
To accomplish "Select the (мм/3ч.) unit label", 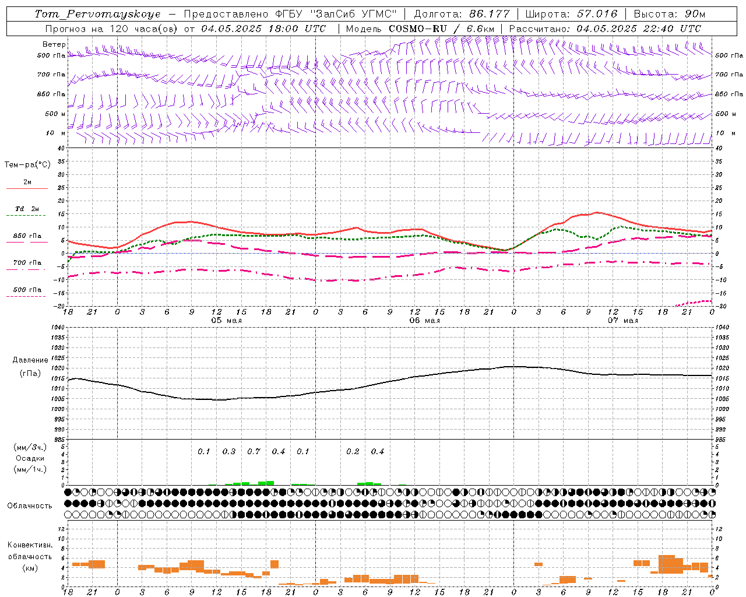I will [30, 448].
